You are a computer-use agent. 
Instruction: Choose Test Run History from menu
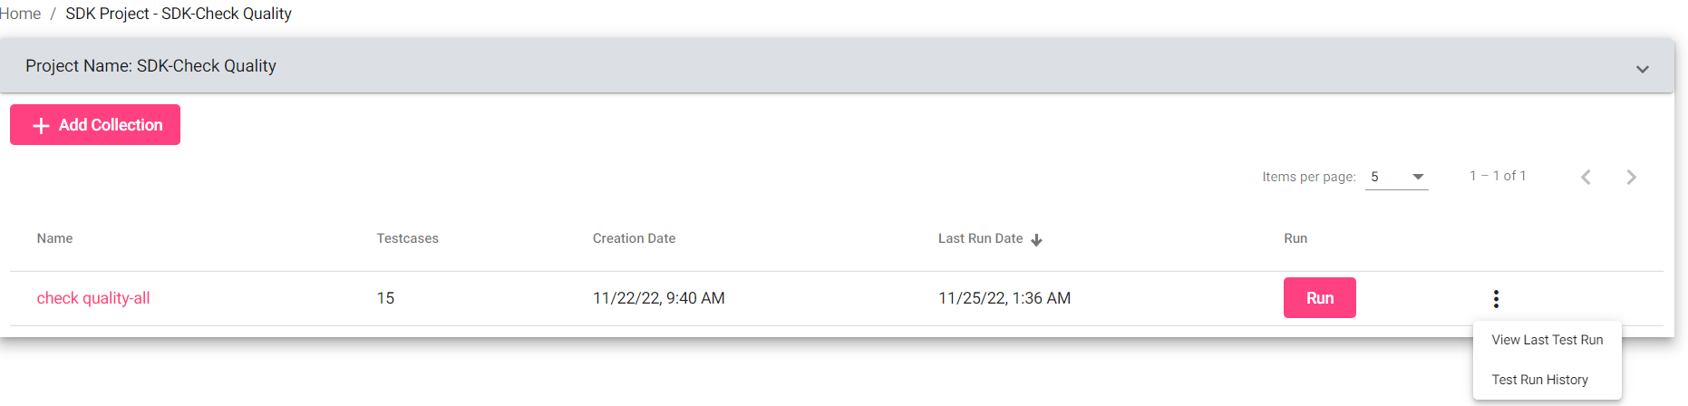(1539, 380)
